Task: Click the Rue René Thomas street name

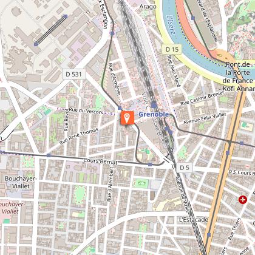Action: 79,136
